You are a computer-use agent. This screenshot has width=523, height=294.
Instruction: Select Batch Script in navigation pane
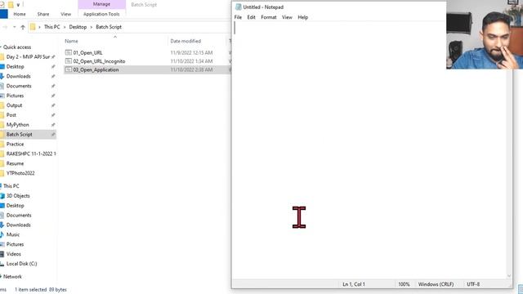point(19,134)
